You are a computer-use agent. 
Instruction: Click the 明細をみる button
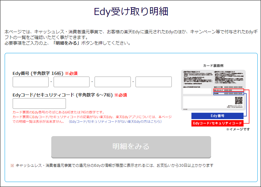(131, 147)
